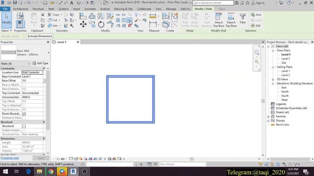The height and width of the screenshot is (176, 314).
Task: Open File Explorer from the taskbar
Action: [x=39, y=172]
